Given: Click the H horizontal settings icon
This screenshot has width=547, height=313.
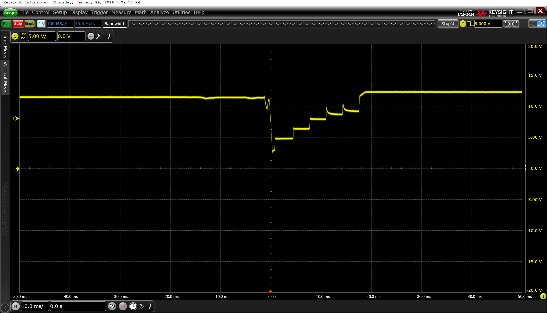Looking at the screenshot, I should 16,306.
